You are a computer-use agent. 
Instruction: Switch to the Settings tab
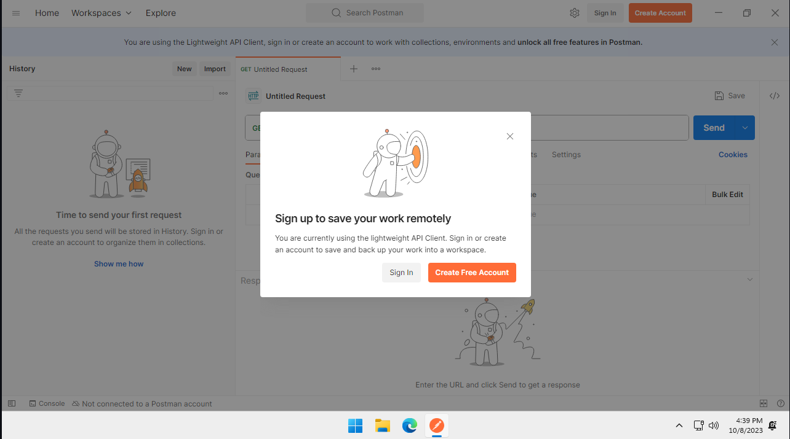click(566, 155)
